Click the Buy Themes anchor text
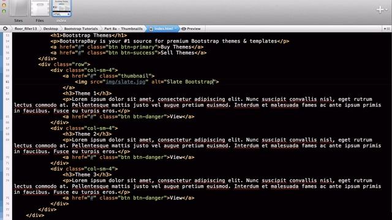This screenshot has height=220, width=392. [x=176, y=47]
